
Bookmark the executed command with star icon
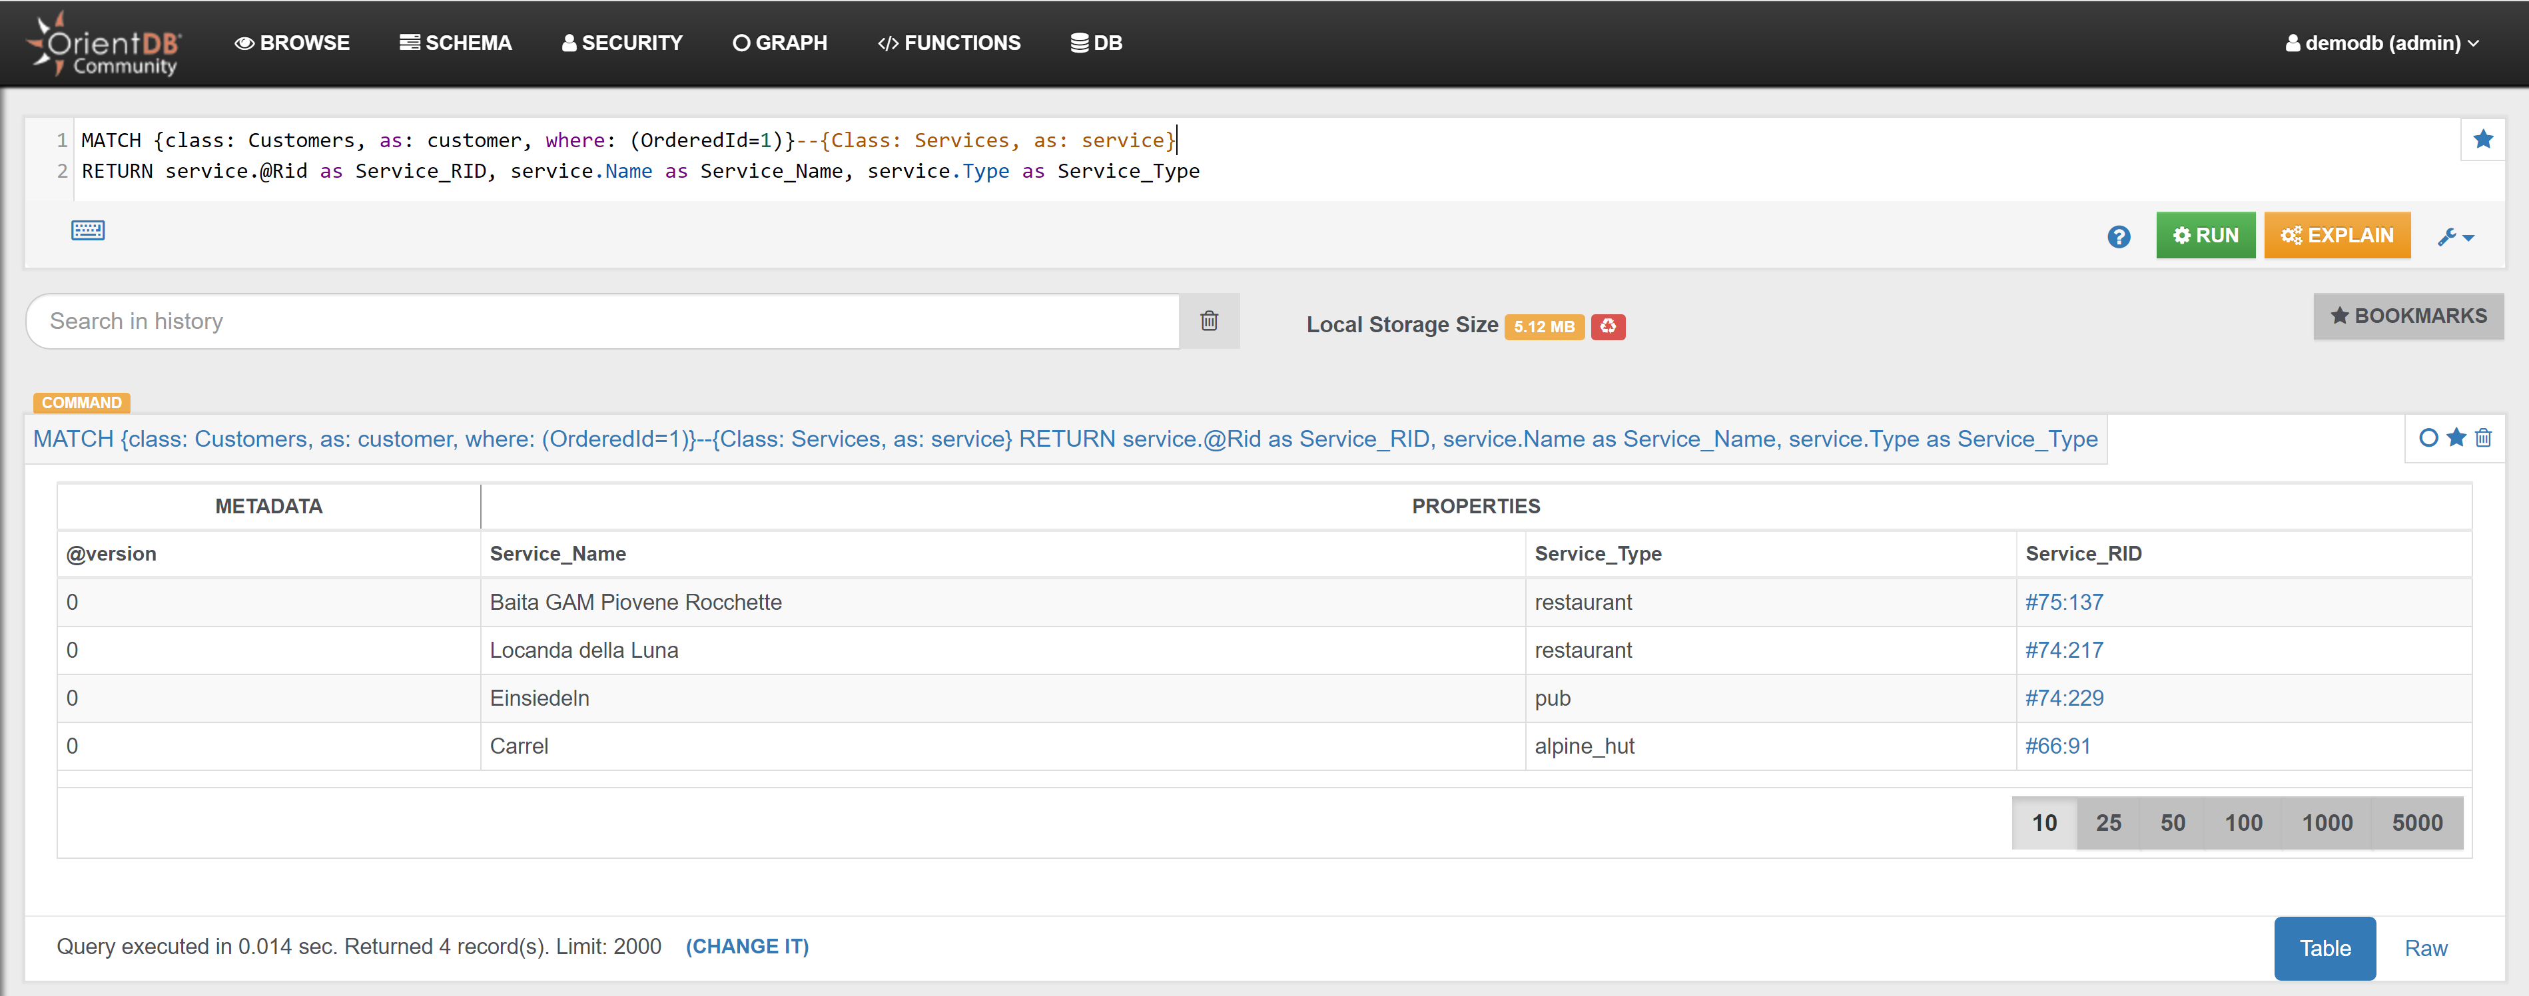[2455, 437]
